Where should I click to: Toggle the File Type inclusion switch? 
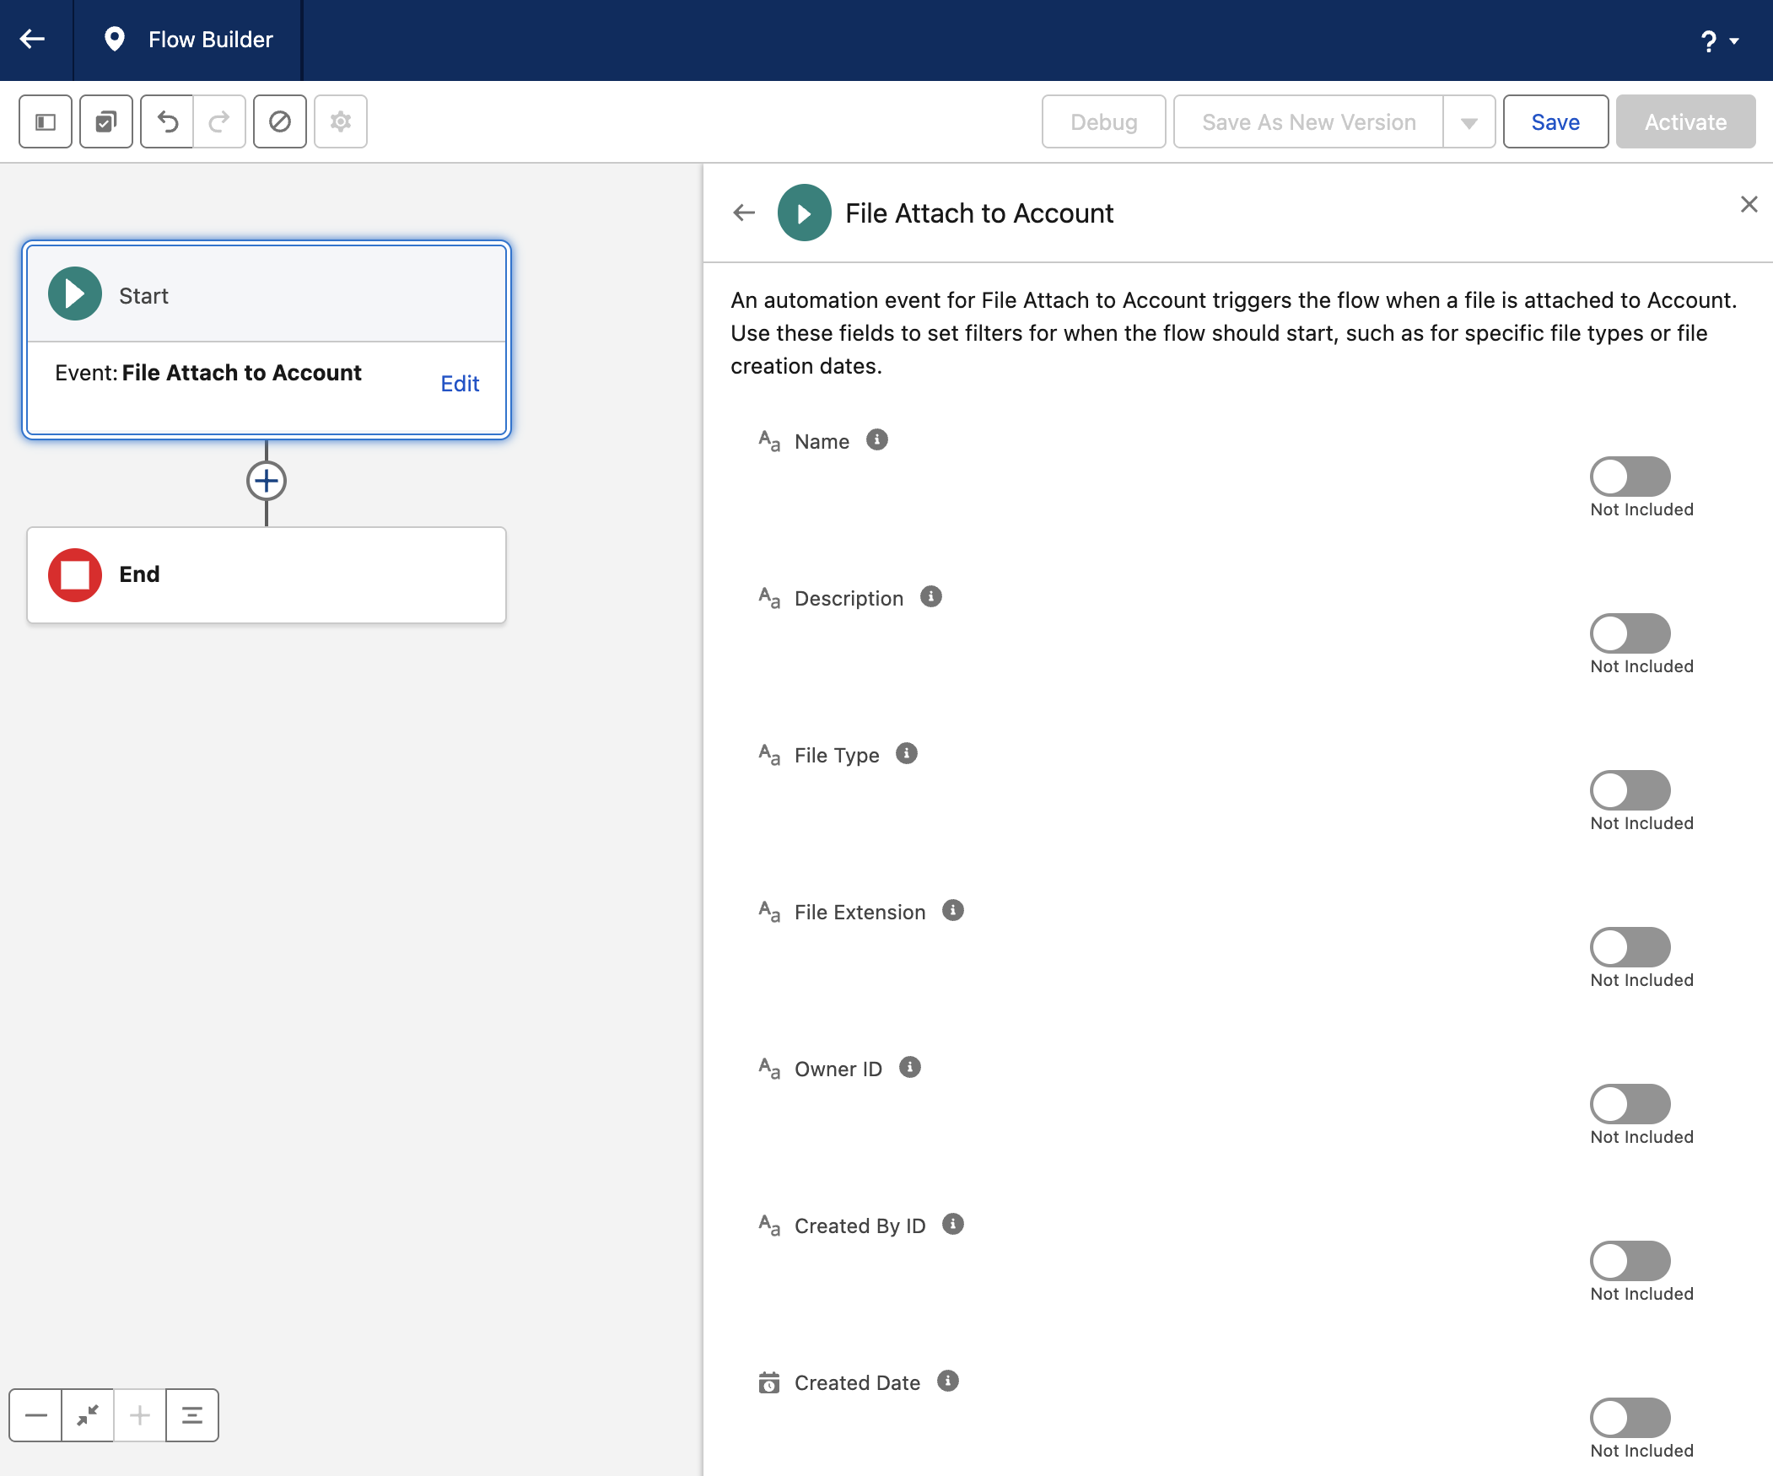coord(1630,790)
